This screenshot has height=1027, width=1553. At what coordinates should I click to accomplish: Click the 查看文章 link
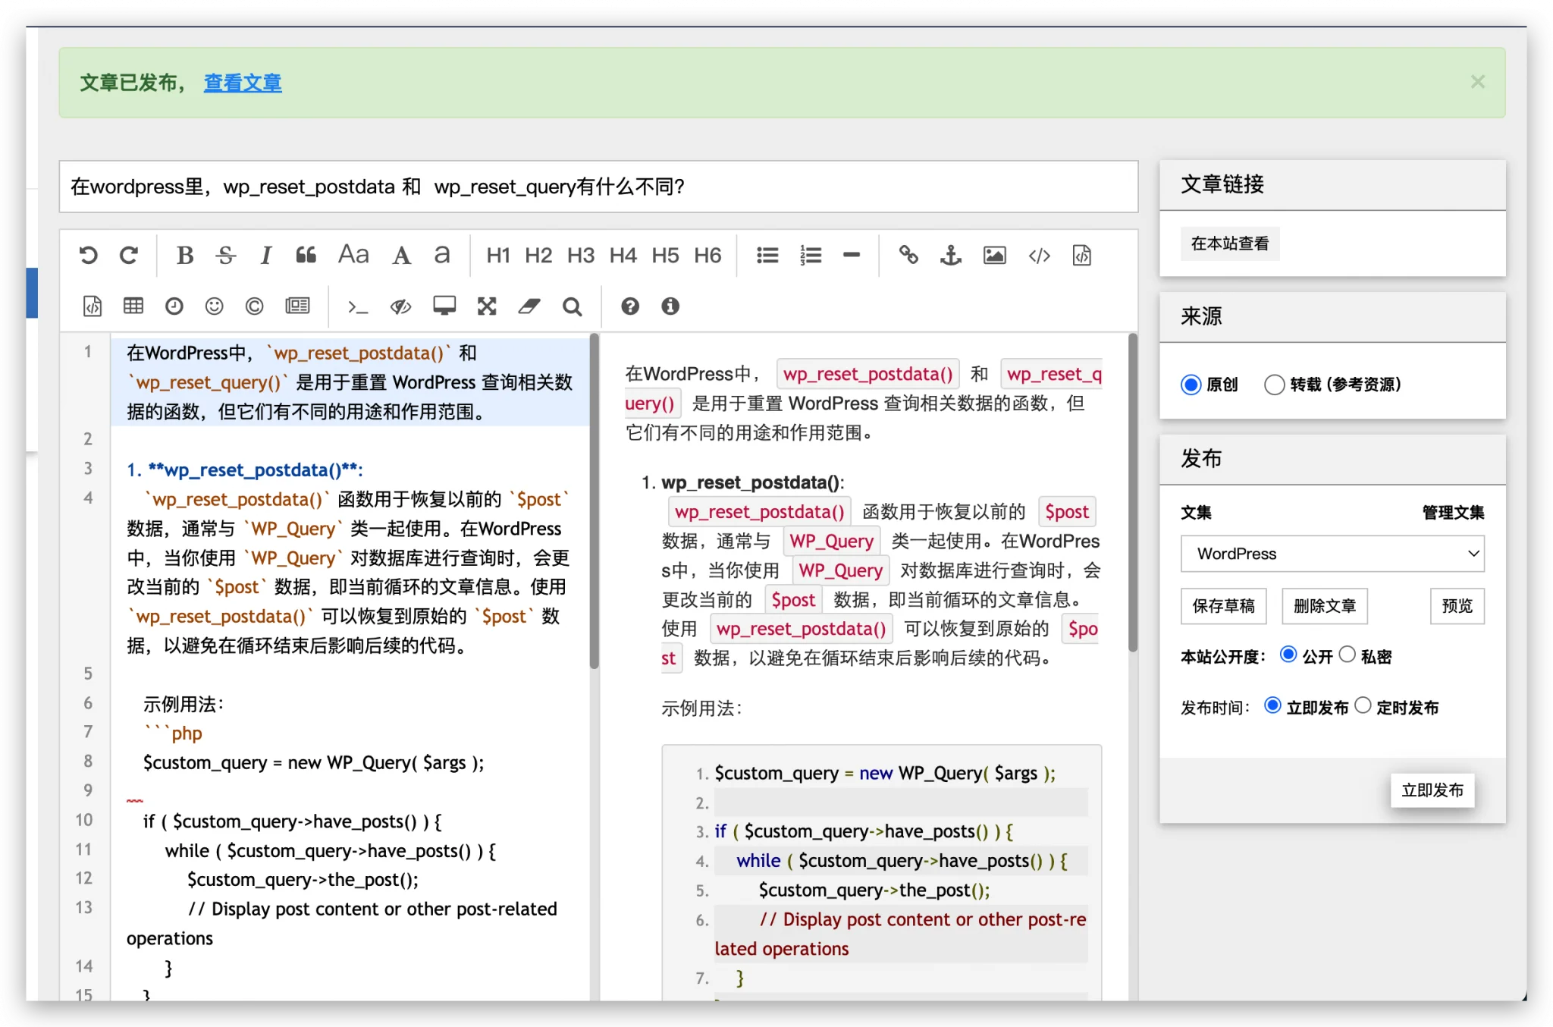tap(243, 83)
